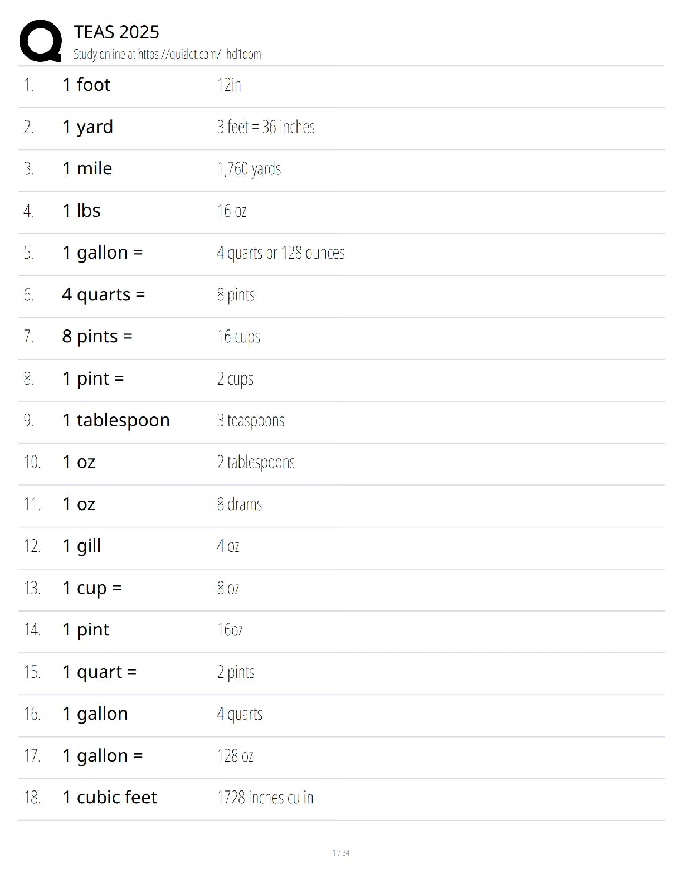Screen dimensions: 682x883
Task: Select the term "1 tablespoon"
Action: click(116, 420)
